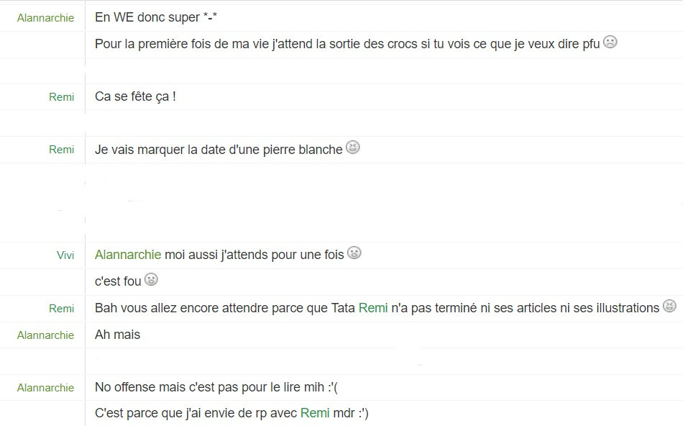
Task: Click Remi's username beside 'Bah vous allez encore'
Action: [x=61, y=309]
